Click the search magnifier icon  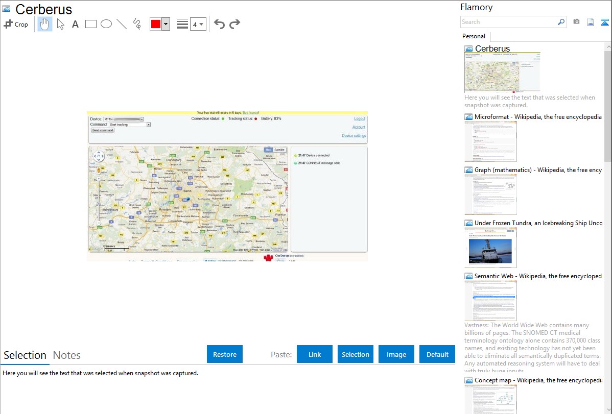(x=561, y=22)
